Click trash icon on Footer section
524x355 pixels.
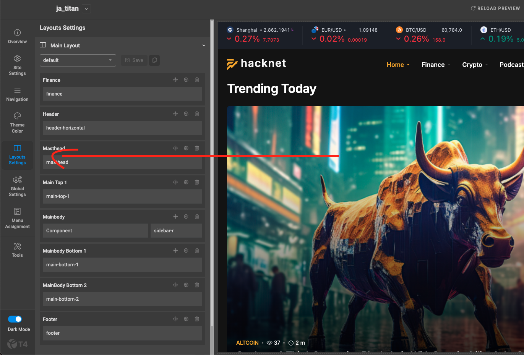coord(197,319)
